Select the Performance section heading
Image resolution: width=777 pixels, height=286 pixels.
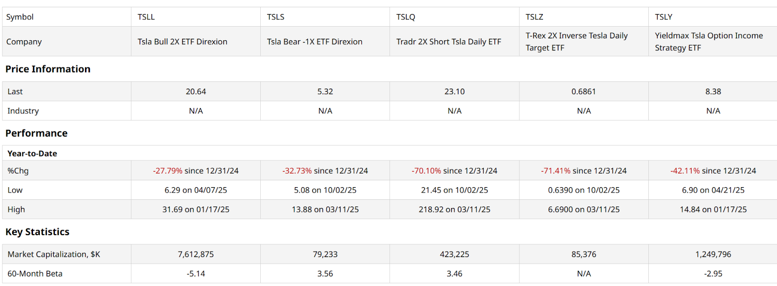[x=36, y=133]
